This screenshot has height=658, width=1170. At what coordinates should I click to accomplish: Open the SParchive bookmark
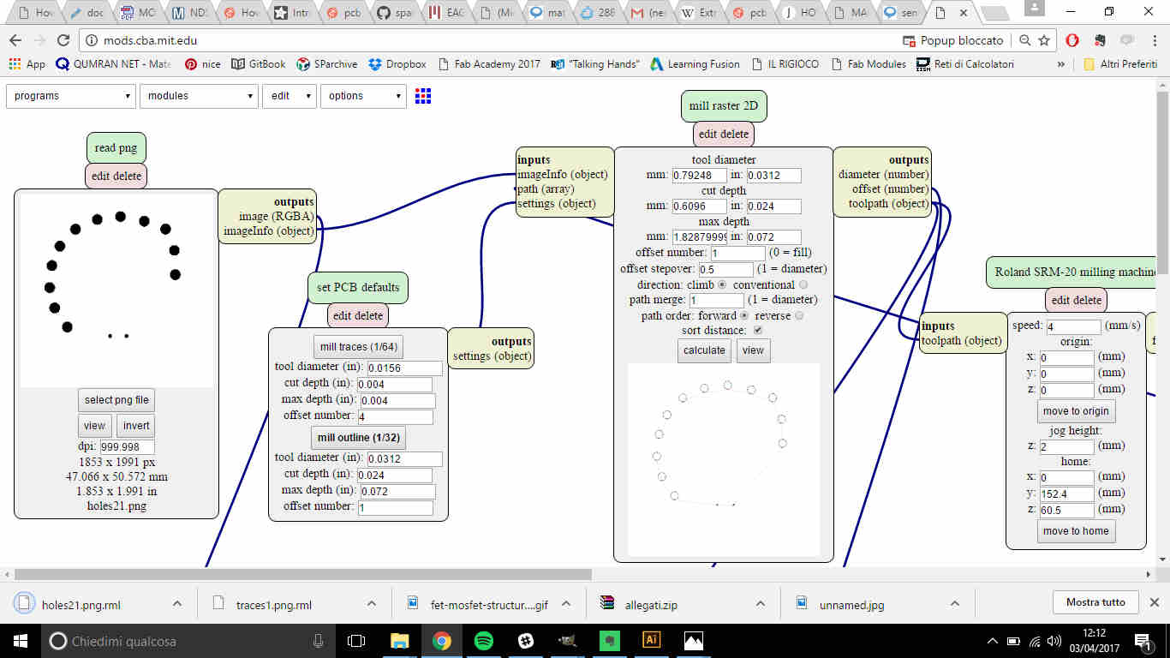tap(327, 64)
